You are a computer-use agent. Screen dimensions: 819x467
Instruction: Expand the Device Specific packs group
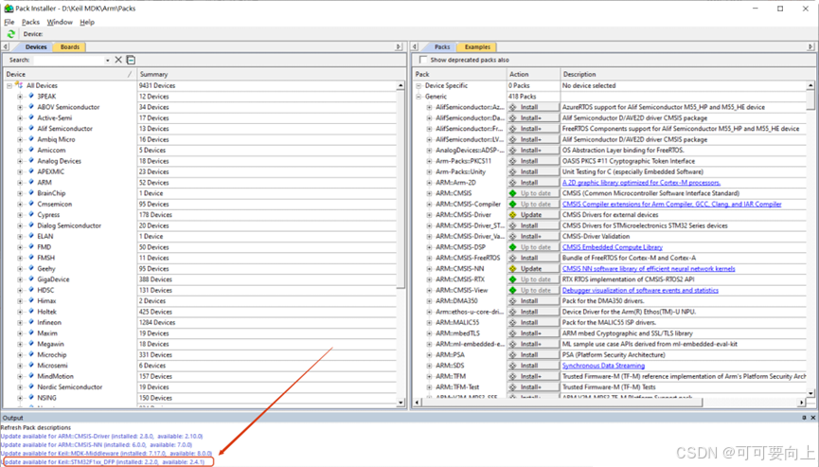(418, 85)
